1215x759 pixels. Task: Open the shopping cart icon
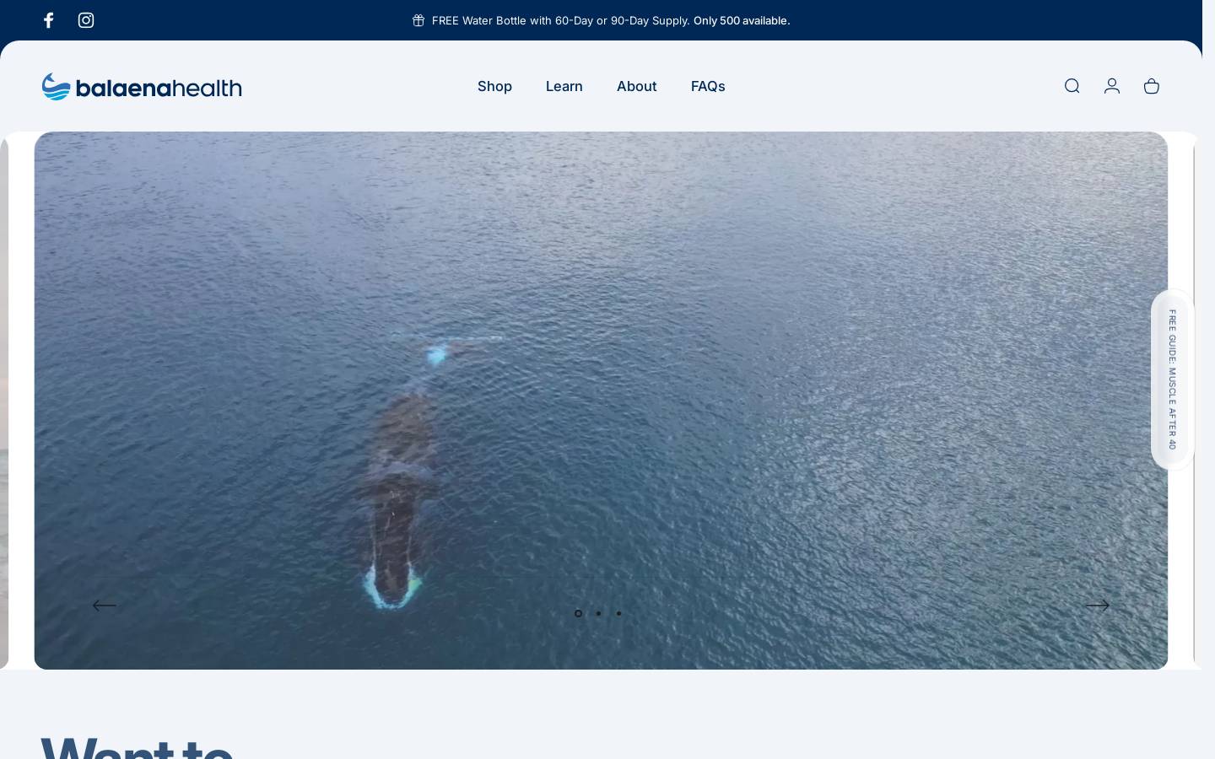(x=1152, y=86)
